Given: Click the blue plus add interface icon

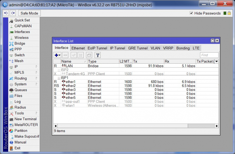Looking at the screenshot, I should (x=57, y=55).
